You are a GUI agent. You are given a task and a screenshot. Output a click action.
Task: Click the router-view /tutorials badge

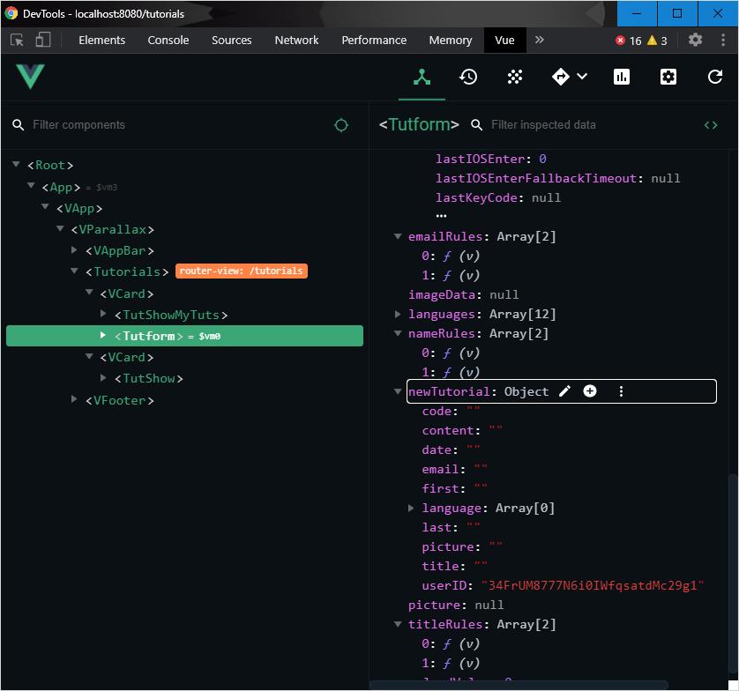pos(241,271)
